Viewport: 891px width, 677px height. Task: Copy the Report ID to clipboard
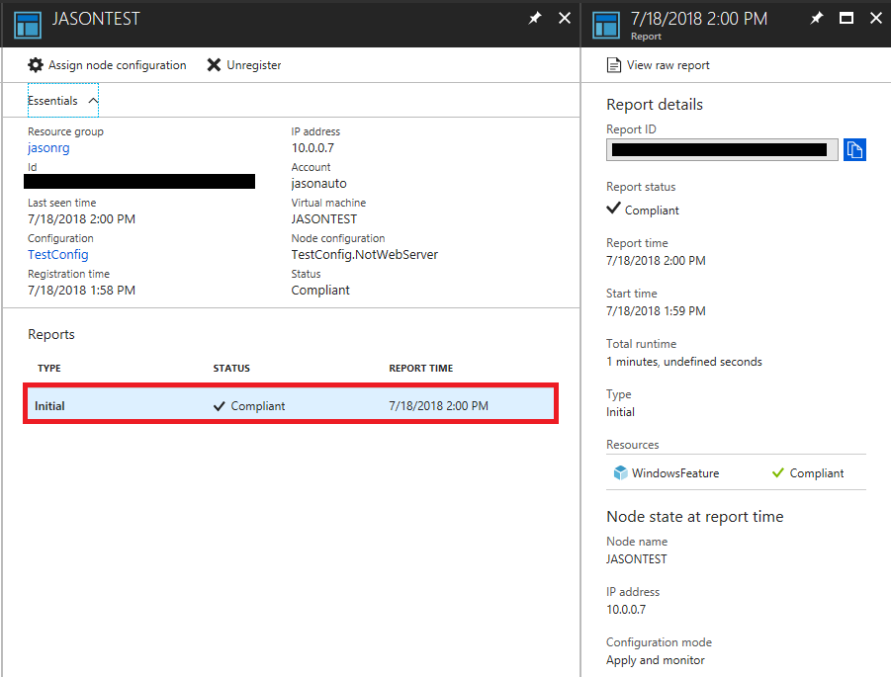coord(854,150)
